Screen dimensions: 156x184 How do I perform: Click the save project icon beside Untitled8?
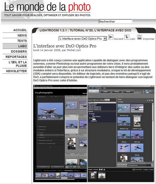pyautogui.click(x=104, y=169)
